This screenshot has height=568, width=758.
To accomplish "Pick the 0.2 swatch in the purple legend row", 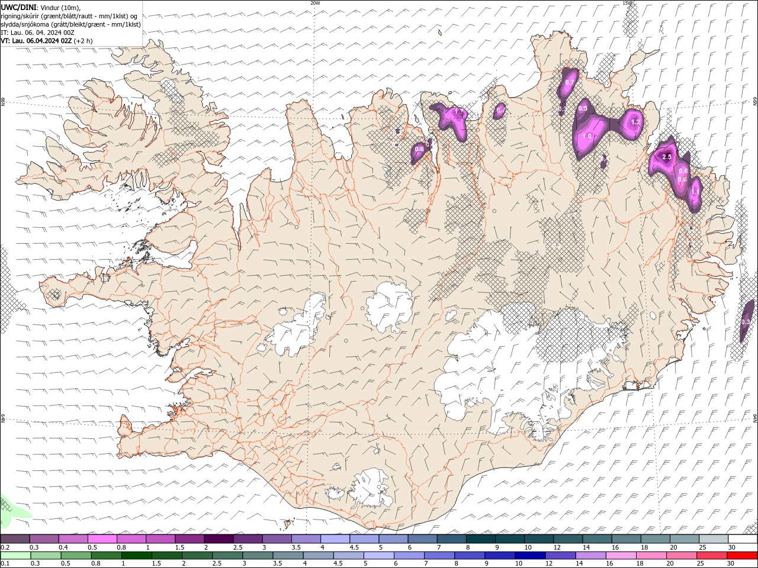I will pyautogui.click(x=15, y=539).
